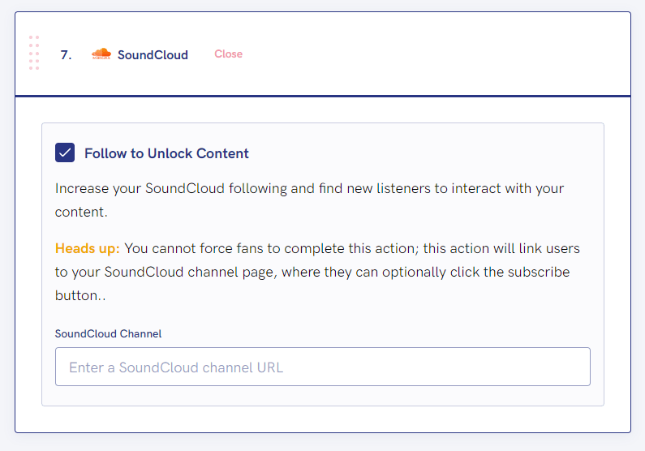Viewport: 645px width, 451px height.
Task: Click the word content ending the description
Action: point(80,212)
